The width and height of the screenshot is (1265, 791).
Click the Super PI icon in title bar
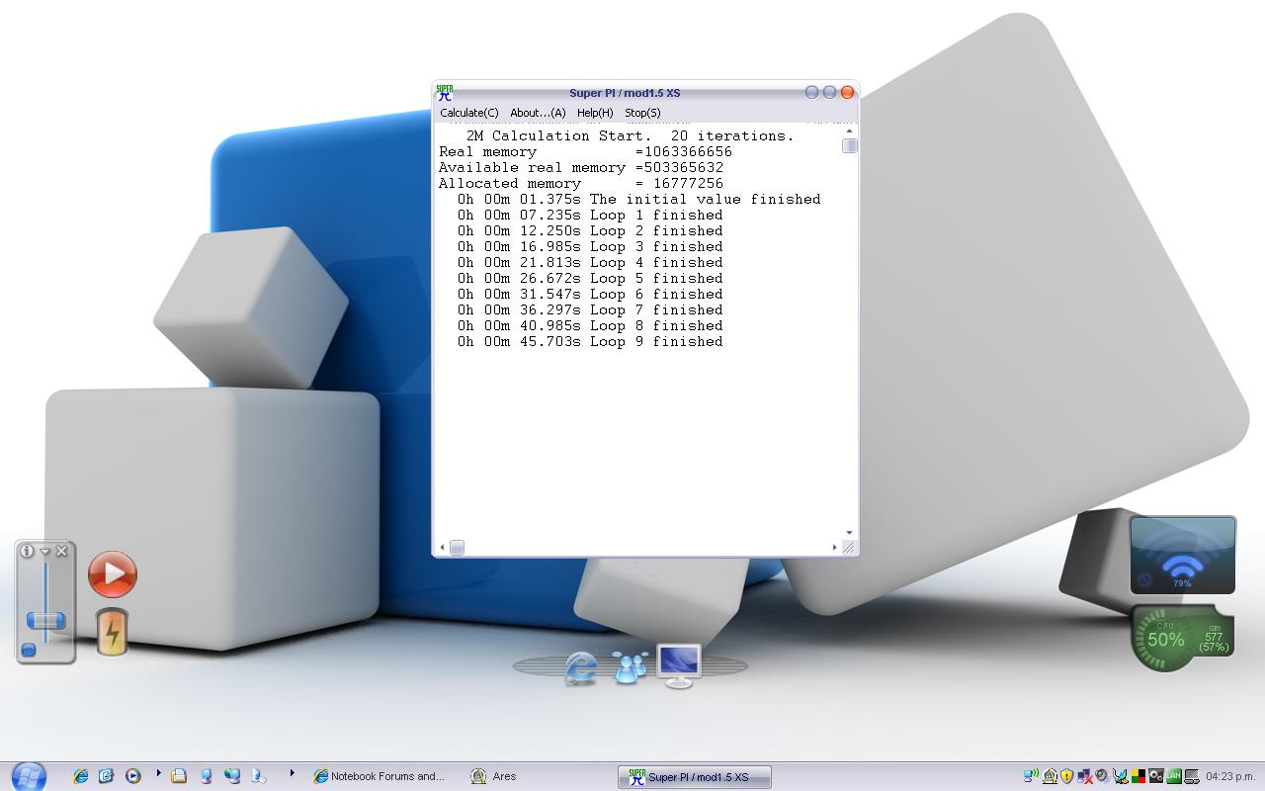(x=445, y=93)
